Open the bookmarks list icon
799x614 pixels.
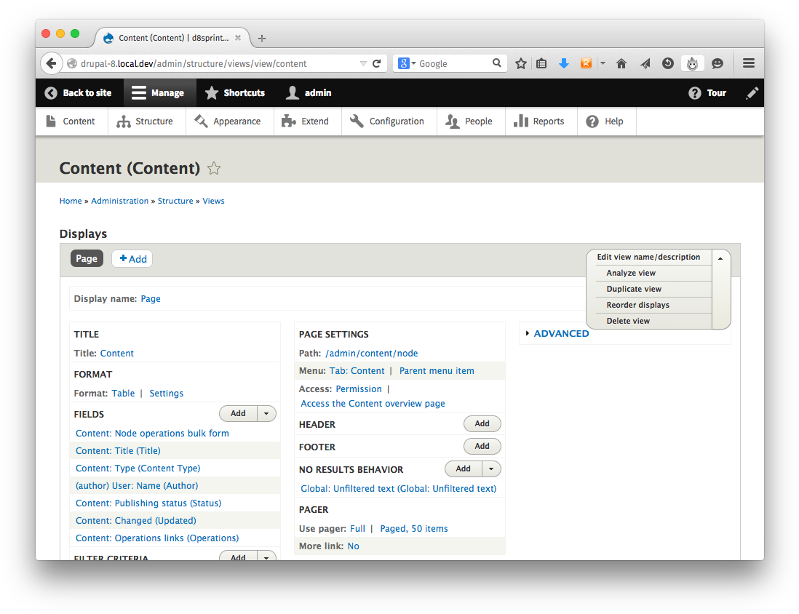tap(541, 63)
